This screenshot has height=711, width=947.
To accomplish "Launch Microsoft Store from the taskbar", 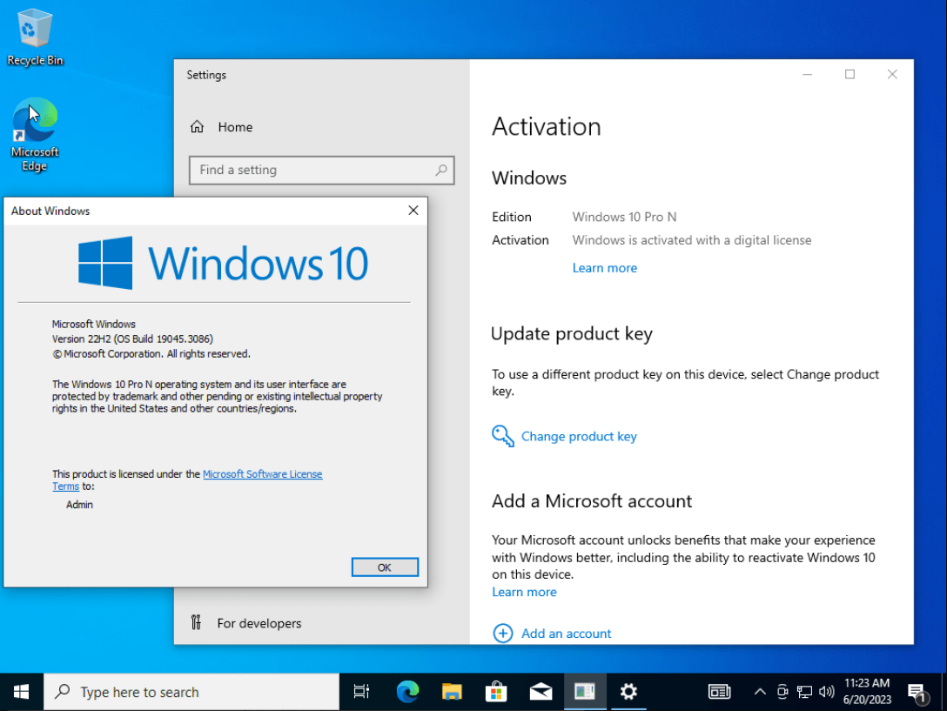I will click(496, 692).
